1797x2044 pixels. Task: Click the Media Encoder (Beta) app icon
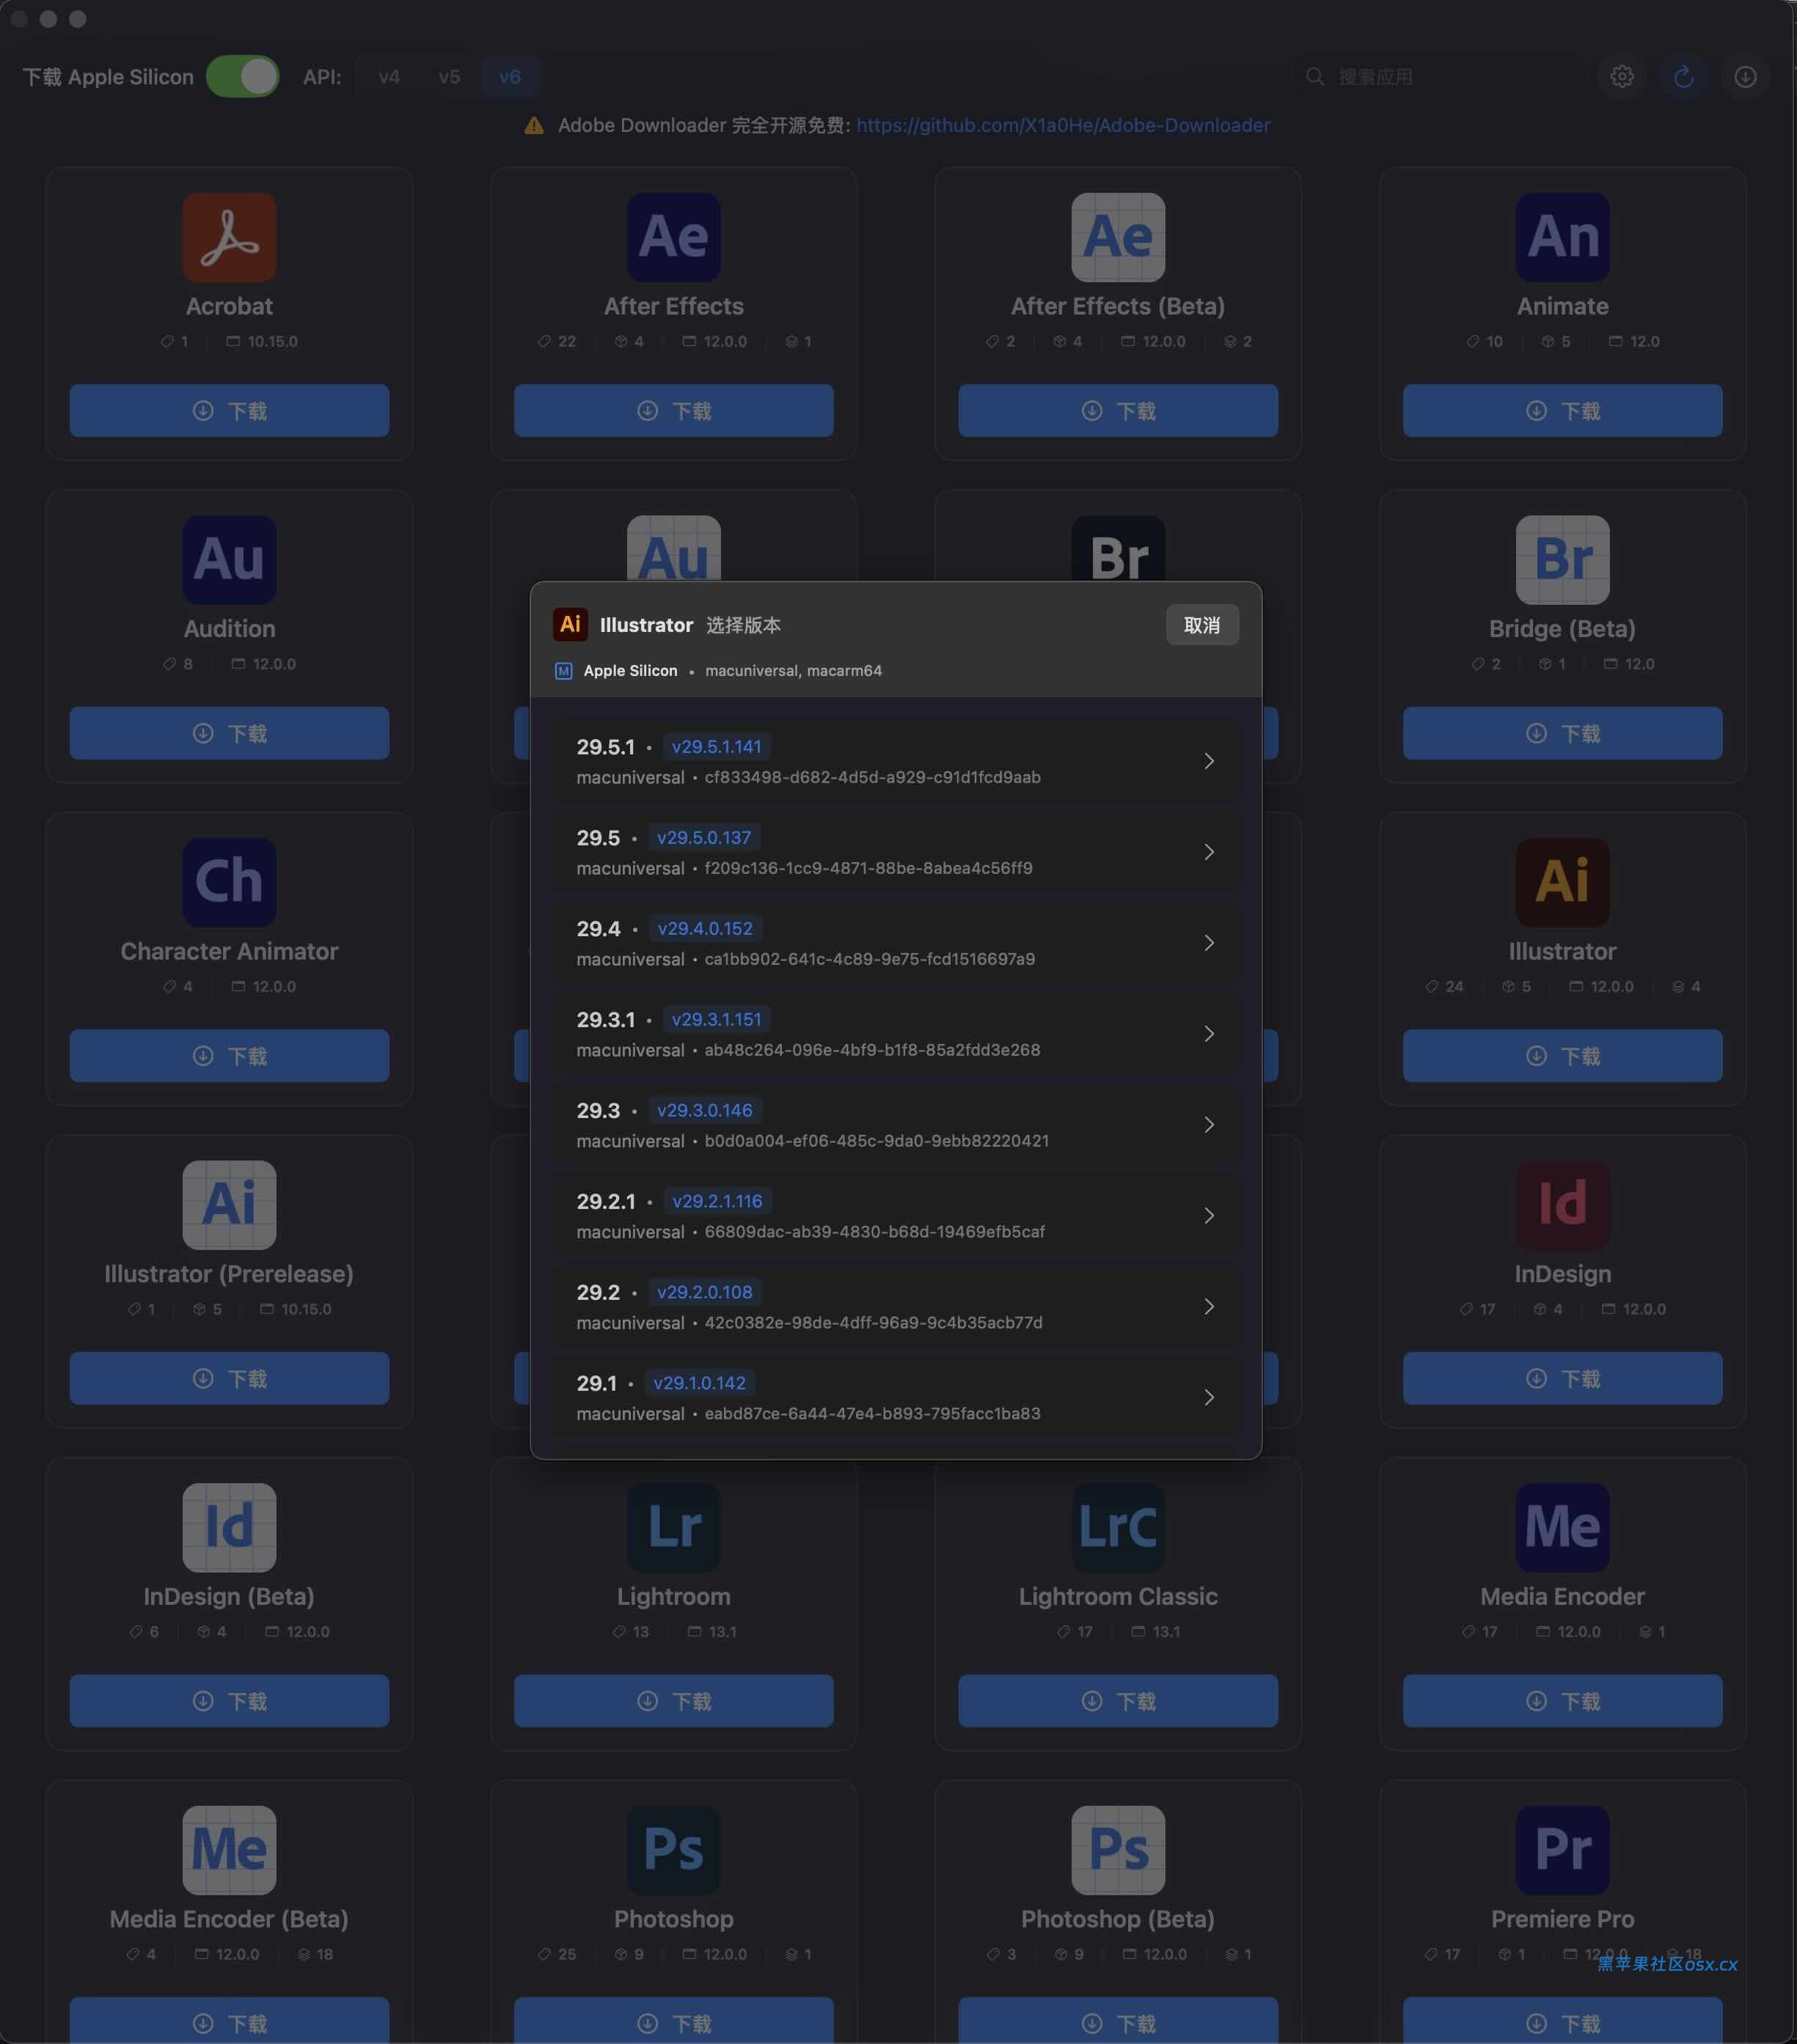pyautogui.click(x=229, y=1850)
